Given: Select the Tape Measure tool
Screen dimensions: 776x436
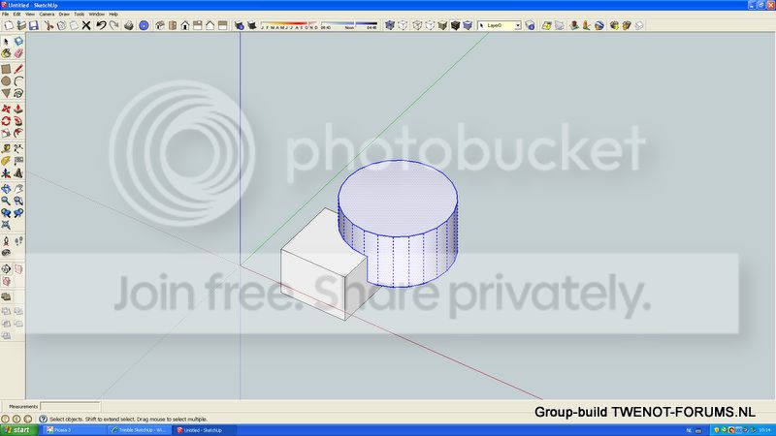Looking at the screenshot, I should click(x=6, y=149).
